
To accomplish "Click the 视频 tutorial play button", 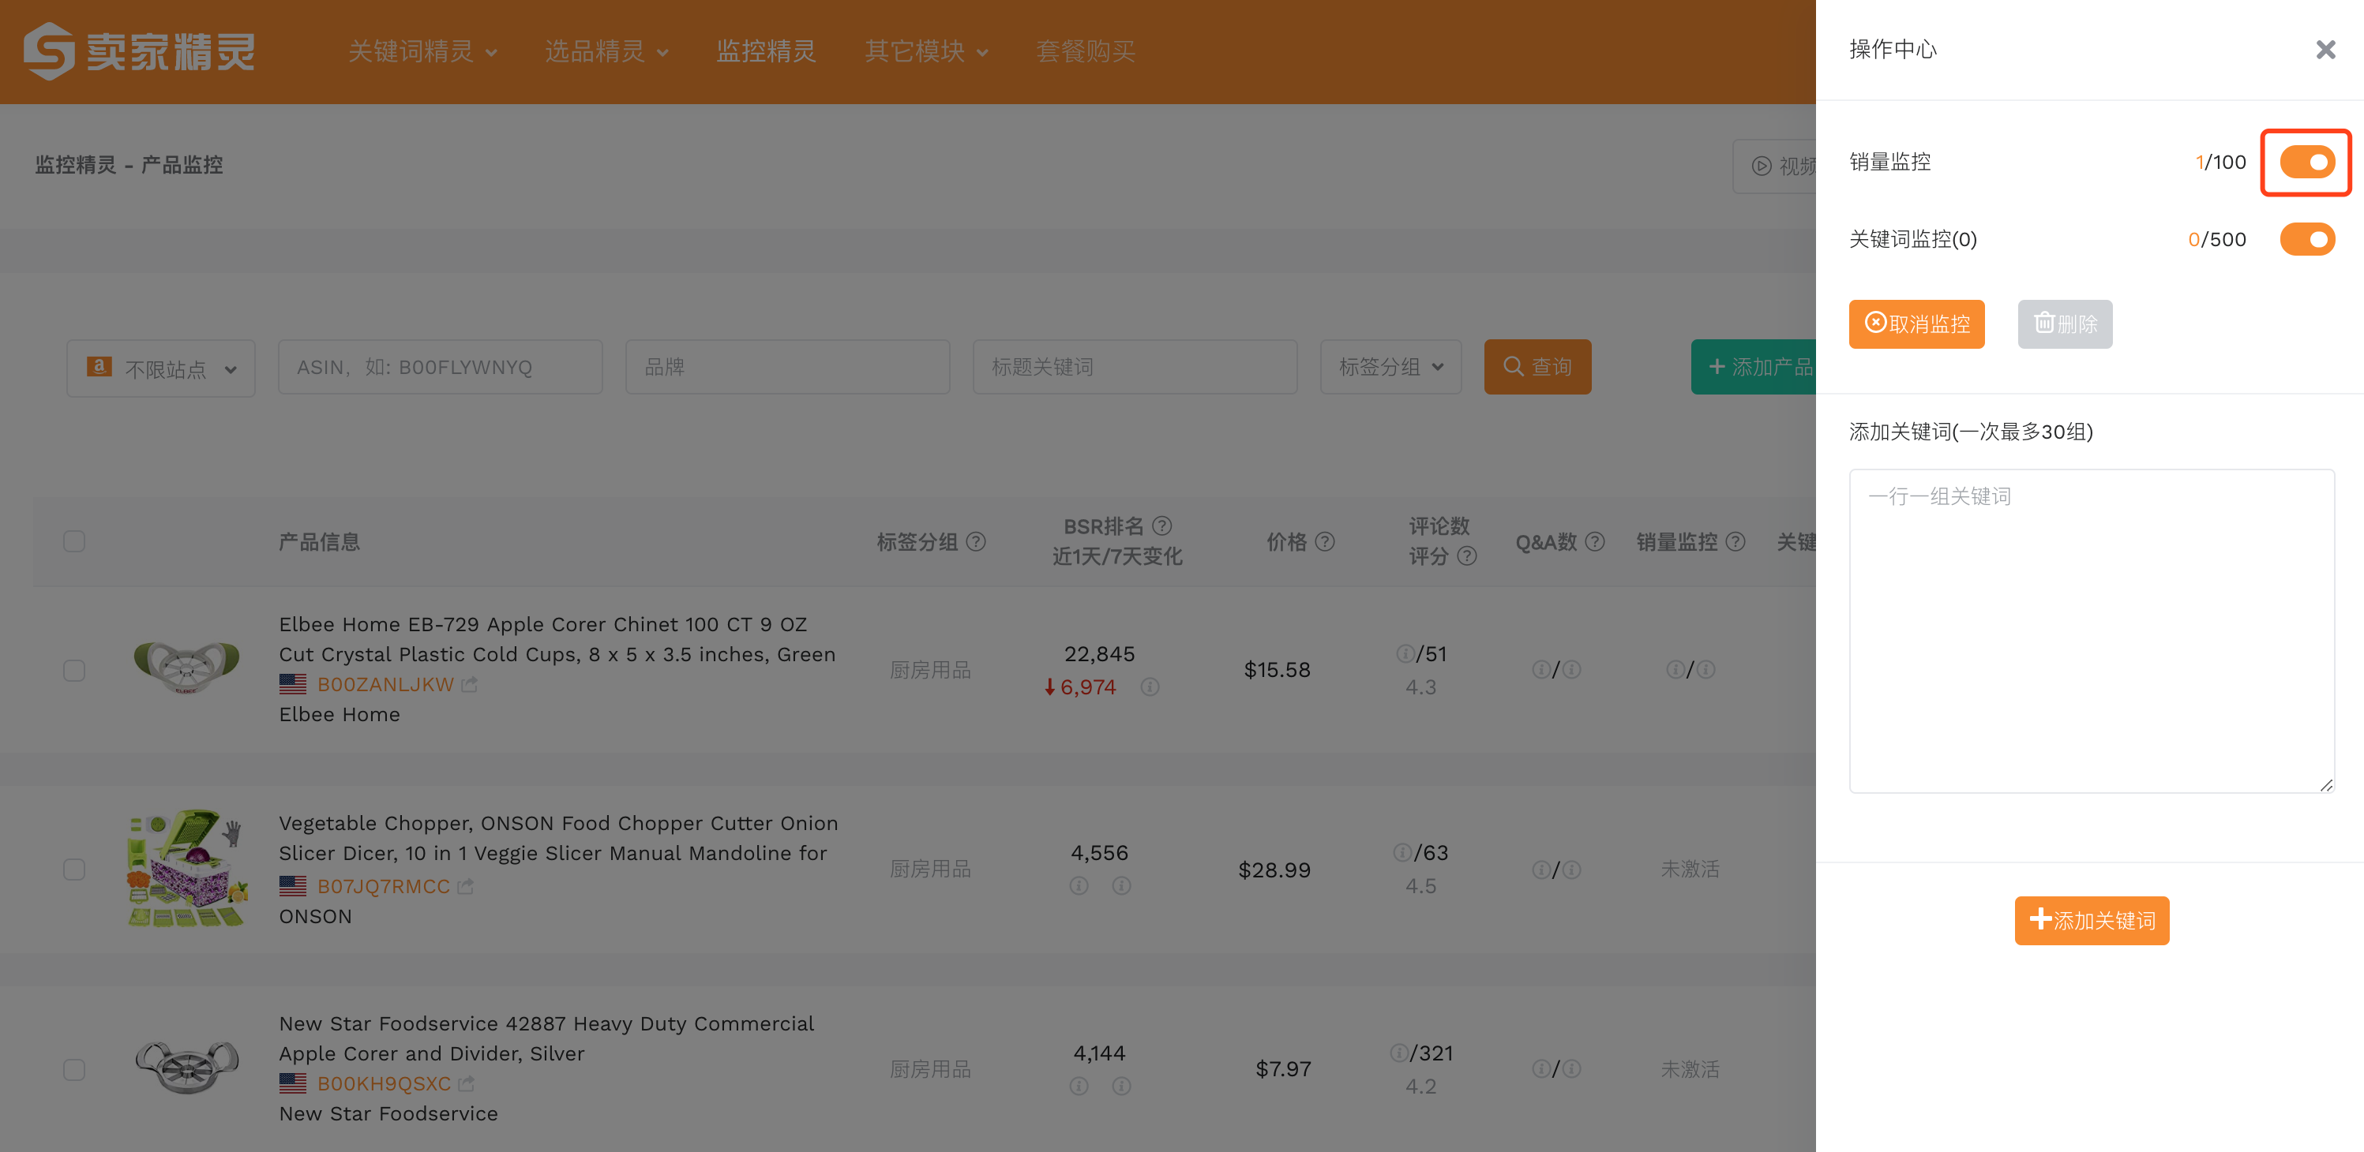I will point(1776,166).
